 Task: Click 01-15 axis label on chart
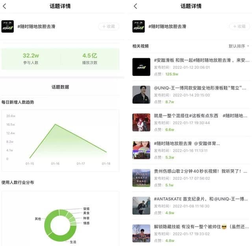(x=30, y=164)
